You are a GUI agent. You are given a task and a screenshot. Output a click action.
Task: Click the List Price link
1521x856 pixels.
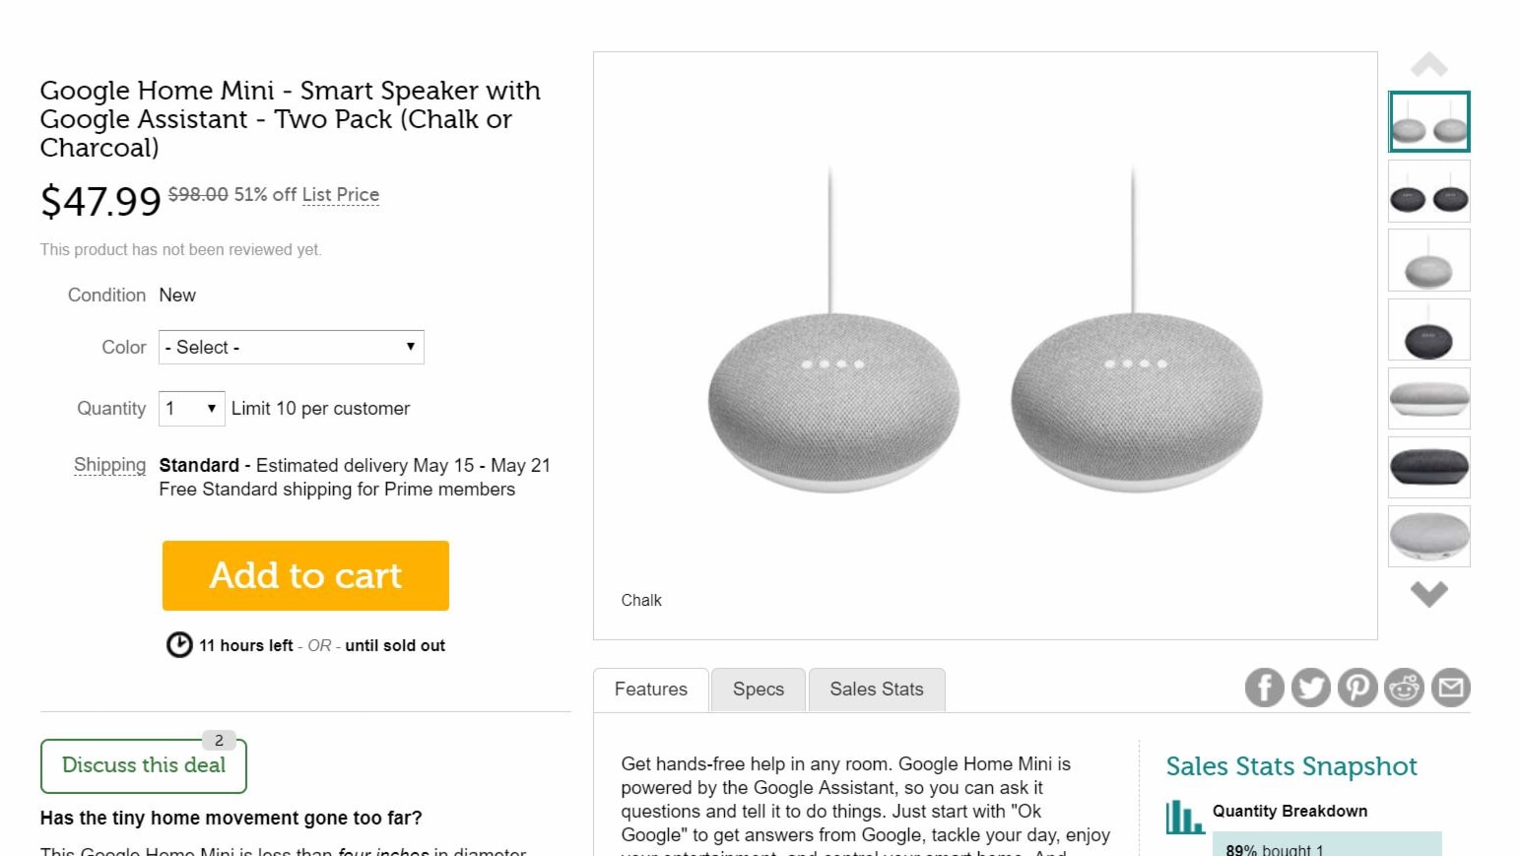pyautogui.click(x=341, y=195)
